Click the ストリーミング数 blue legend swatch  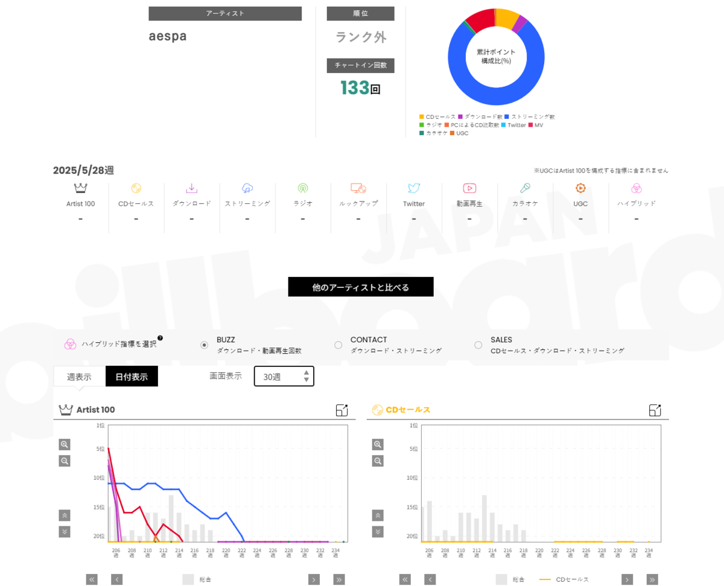click(x=507, y=116)
